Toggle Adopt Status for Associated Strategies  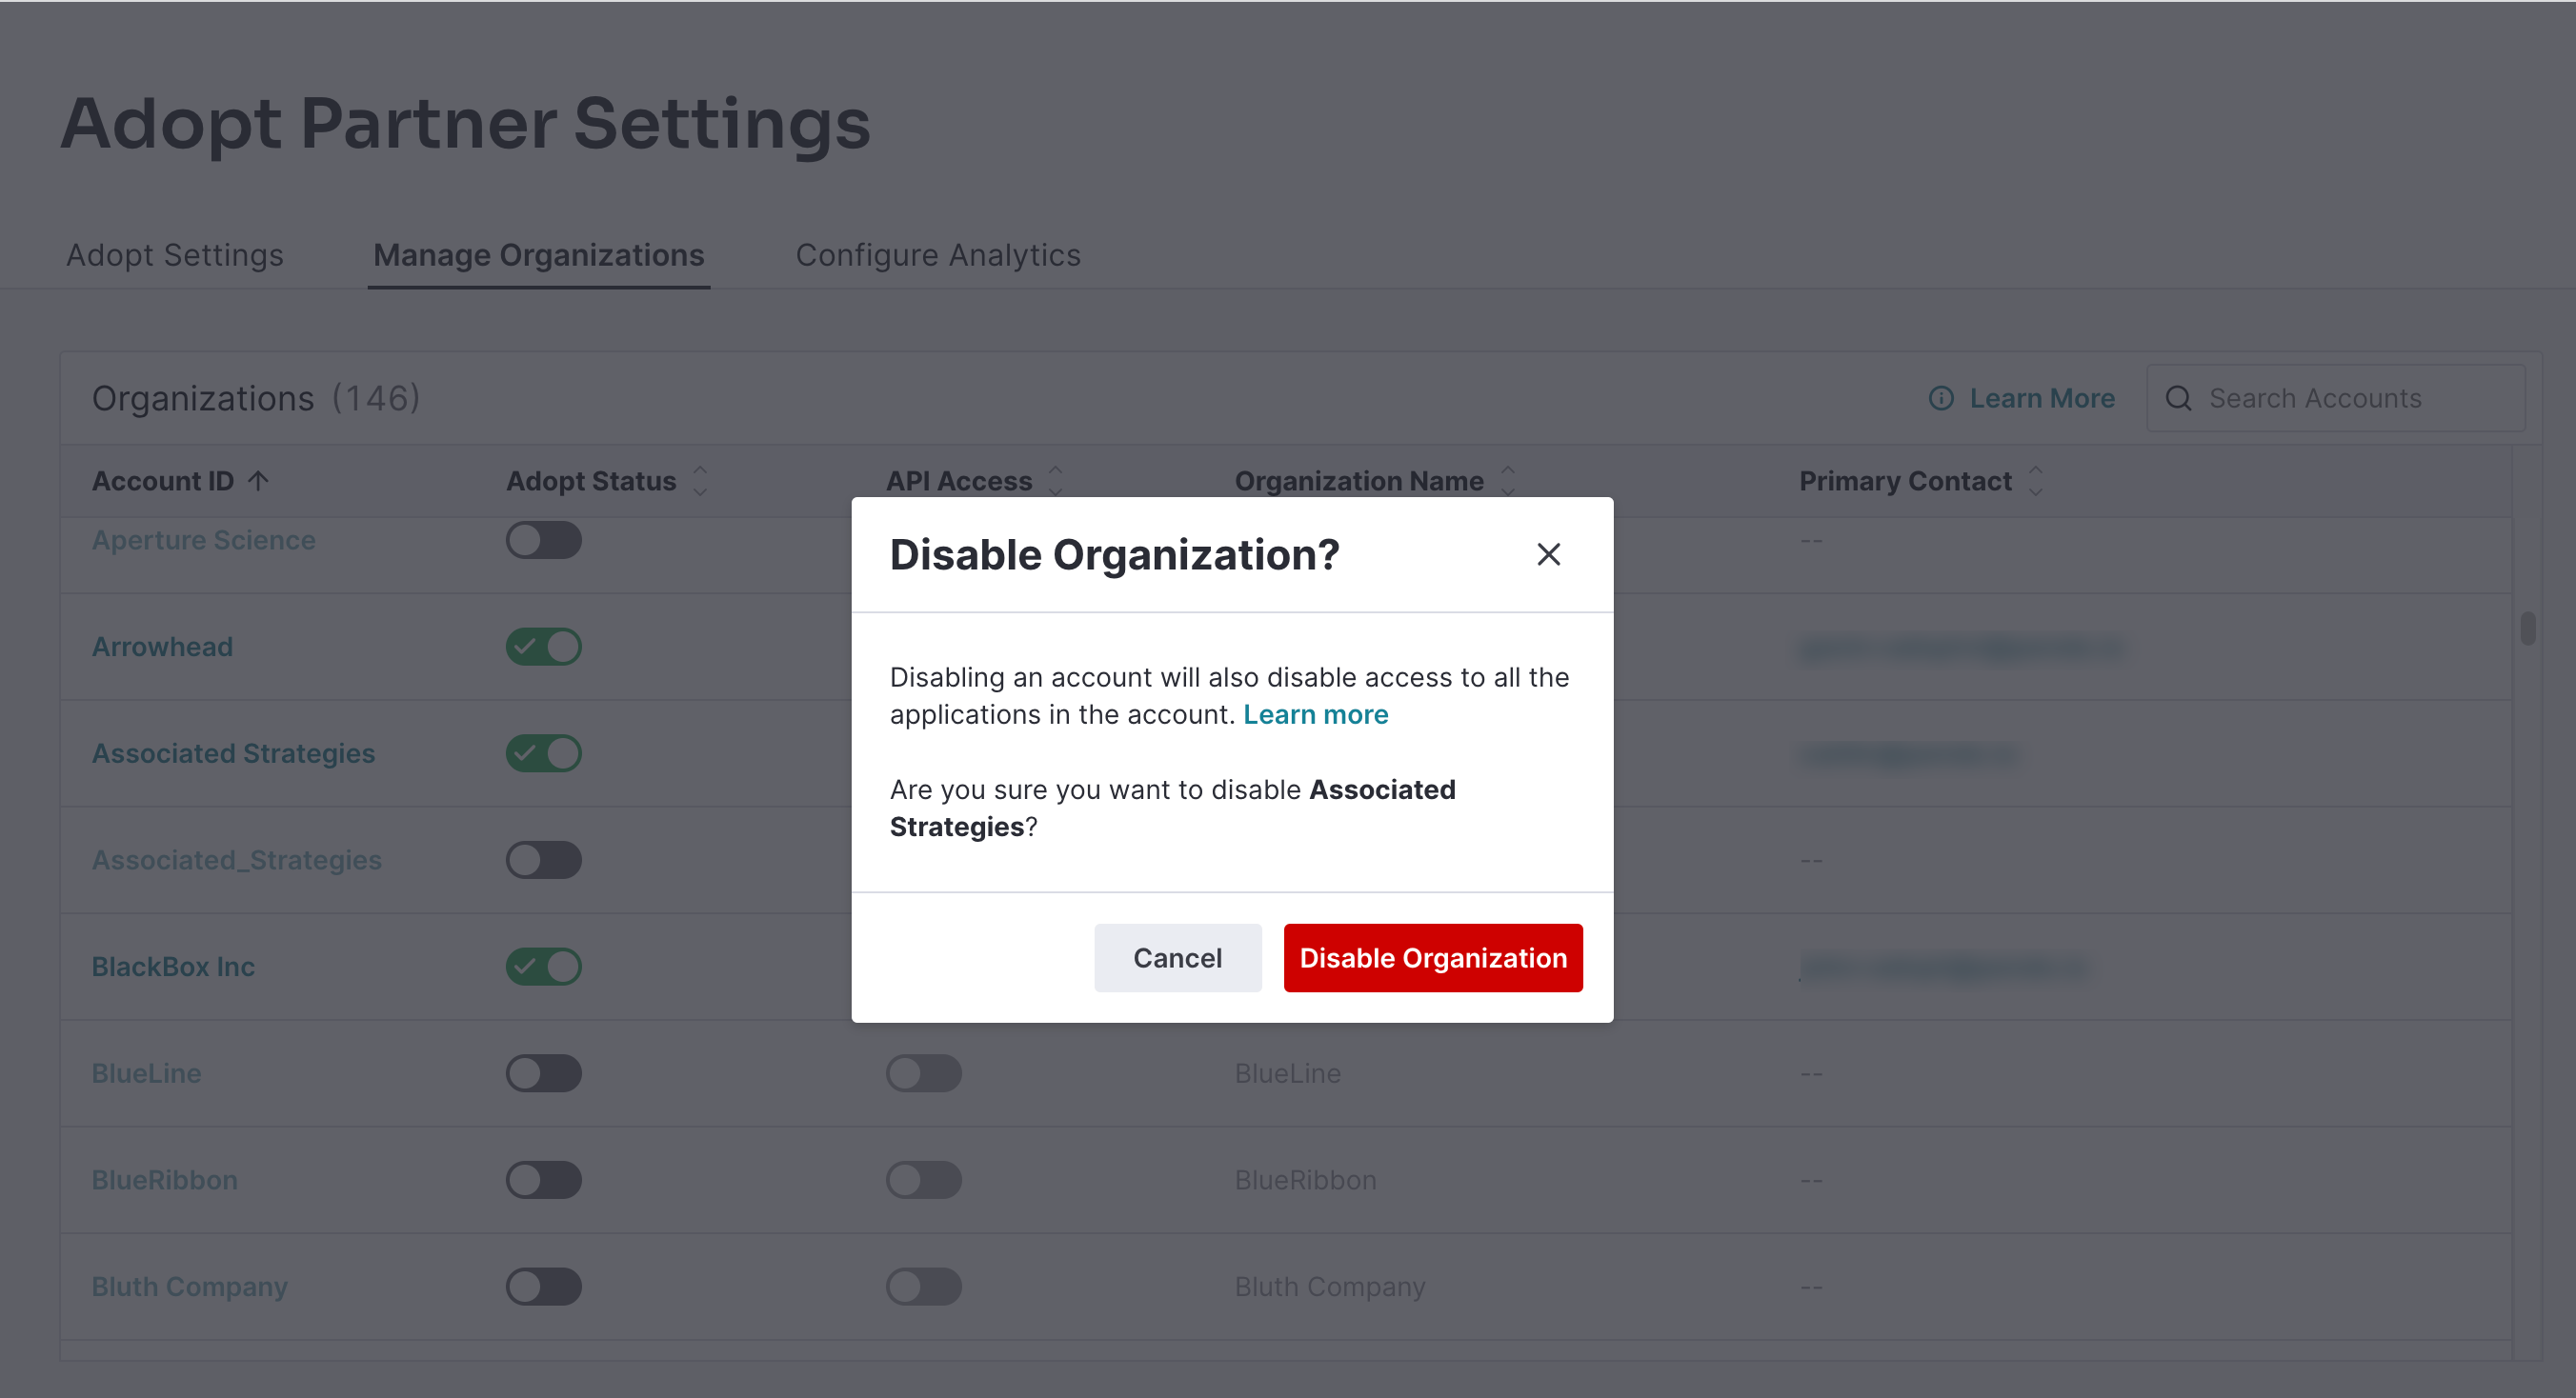click(543, 753)
